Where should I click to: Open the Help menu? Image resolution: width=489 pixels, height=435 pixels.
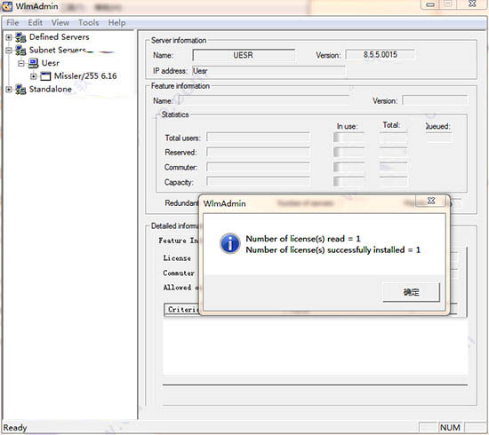tap(117, 23)
